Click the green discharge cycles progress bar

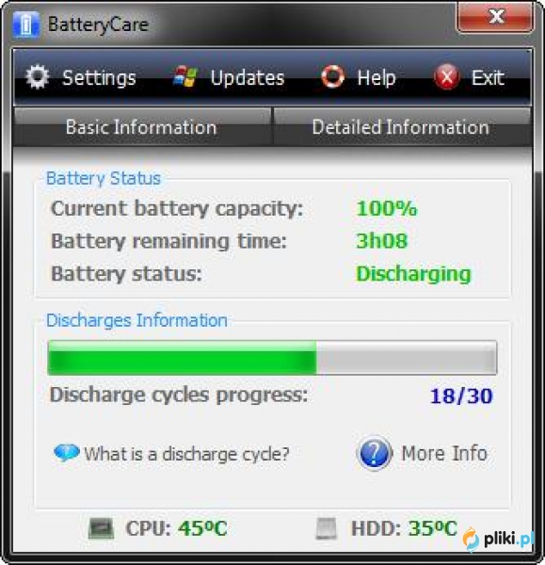click(x=272, y=358)
